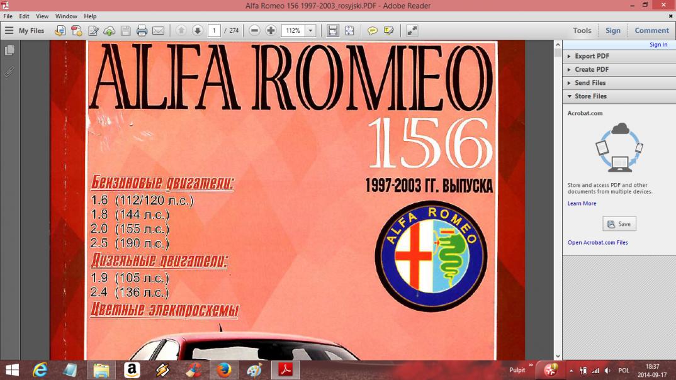Viewport: 676px width, 380px height.
Task: Click the Edit/Sign document toolbar icon
Action: point(93,31)
